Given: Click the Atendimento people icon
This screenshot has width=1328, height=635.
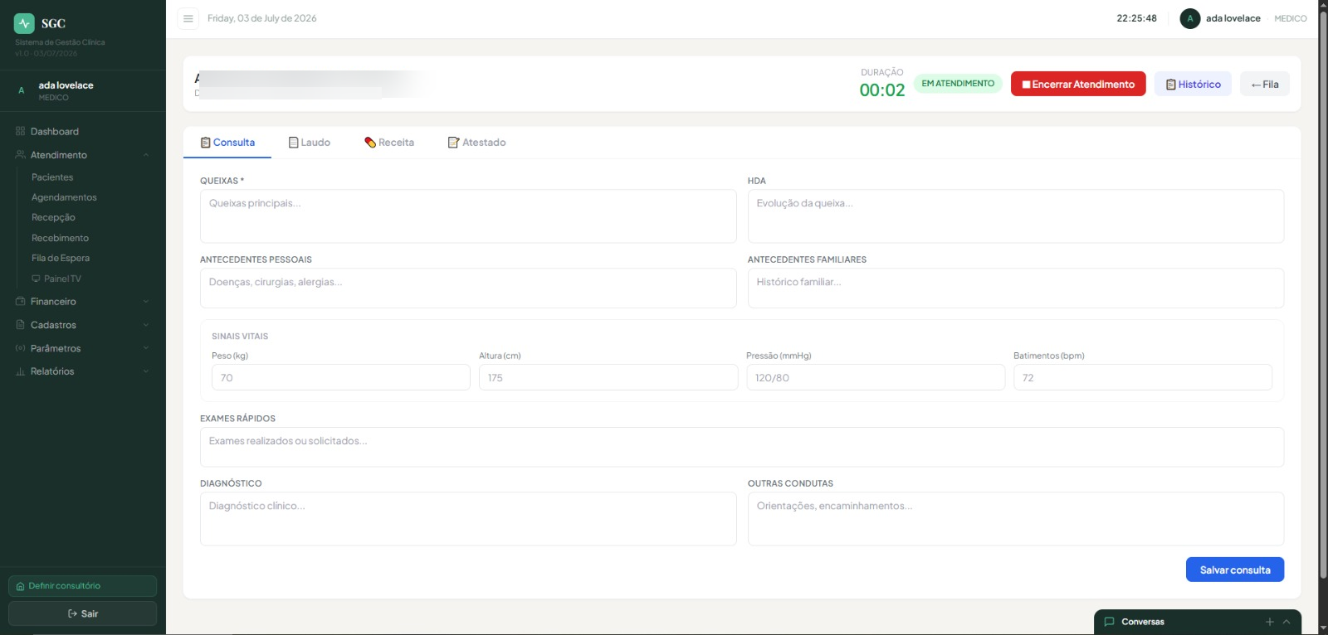Looking at the screenshot, I should pos(20,155).
